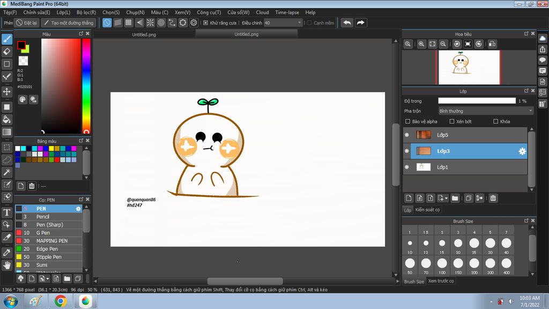Hide the Lớp1 layer
549x309 pixels.
(x=407, y=167)
